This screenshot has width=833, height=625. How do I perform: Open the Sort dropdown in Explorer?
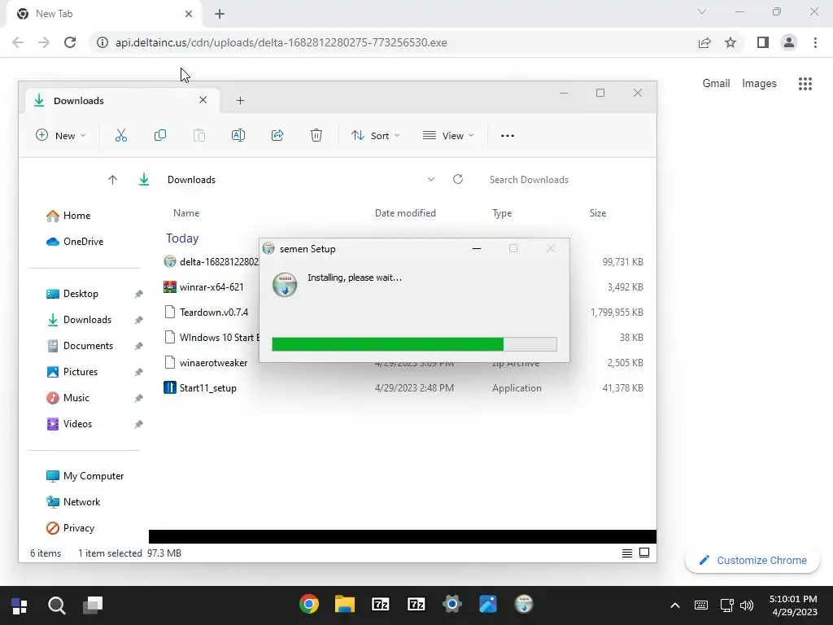click(376, 136)
